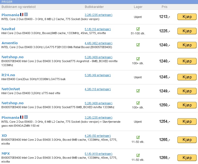This screenshot has height=164, width=198.
Task: Click stock text 51-100 stk.
Action: 138,33
